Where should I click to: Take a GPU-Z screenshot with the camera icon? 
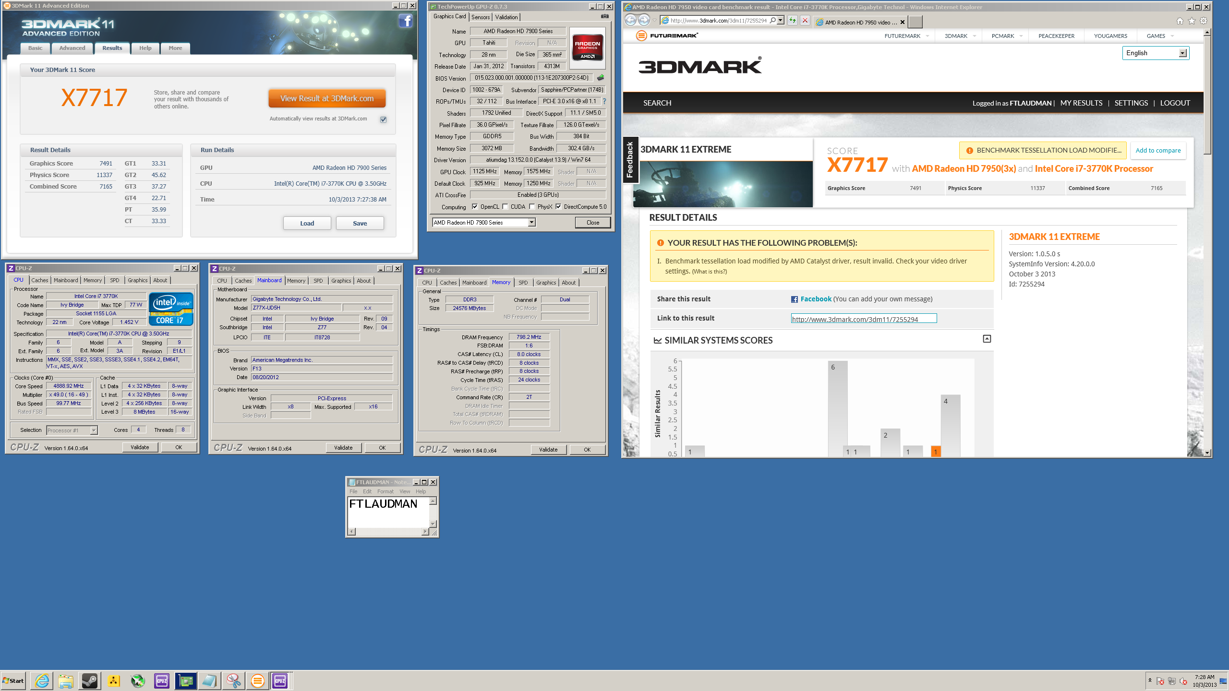point(604,16)
